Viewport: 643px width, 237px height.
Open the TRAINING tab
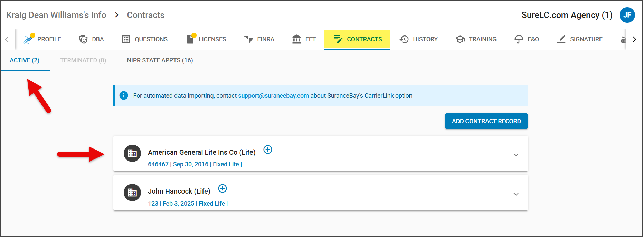[476, 39]
